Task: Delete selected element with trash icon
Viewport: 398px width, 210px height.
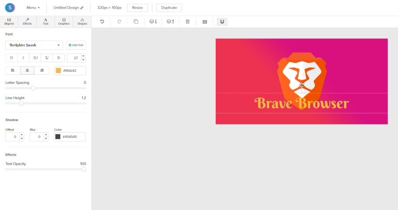Action: tap(188, 22)
